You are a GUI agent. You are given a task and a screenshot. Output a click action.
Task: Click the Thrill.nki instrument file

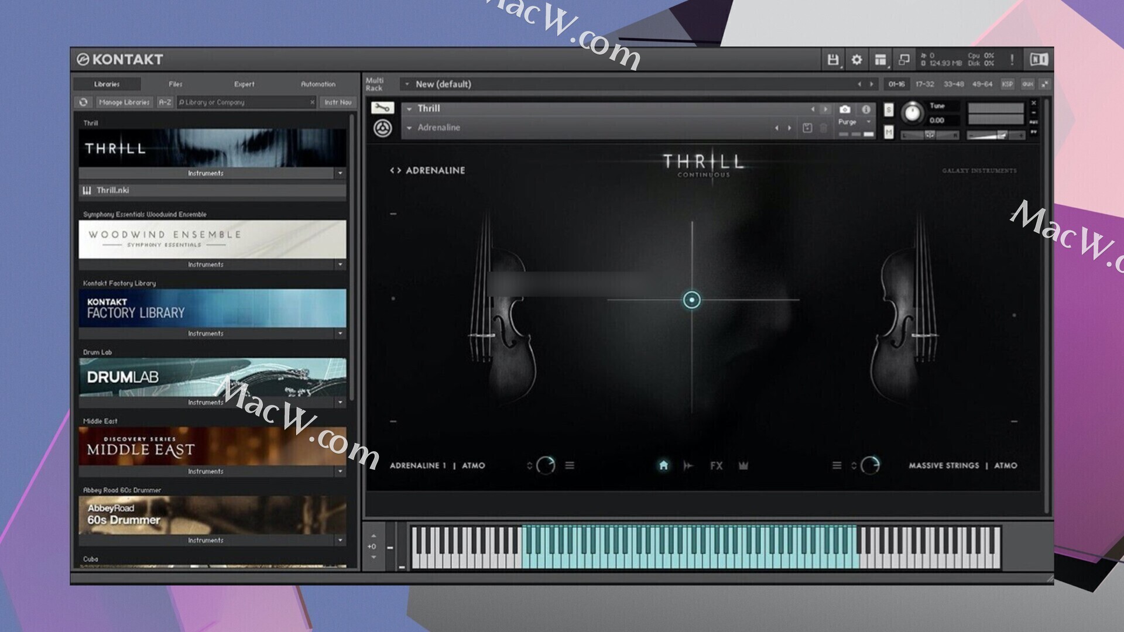point(213,191)
